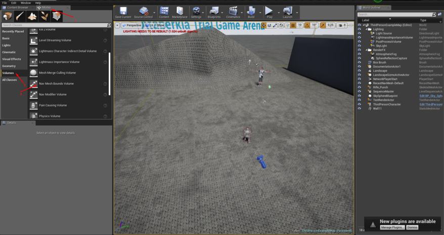Click the Edit BP_Sky_Sph link
The image size is (444, 235).
tap(431, 96)
